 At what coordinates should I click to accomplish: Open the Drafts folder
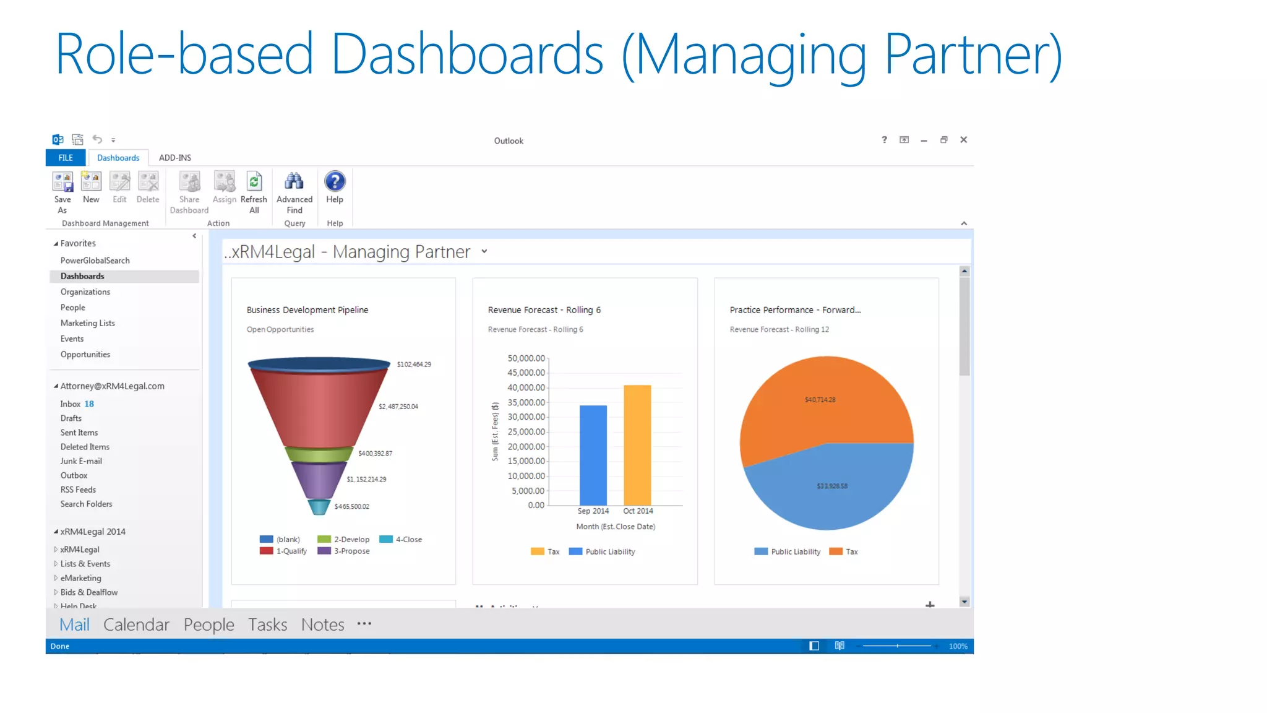[x=71, y=418]
